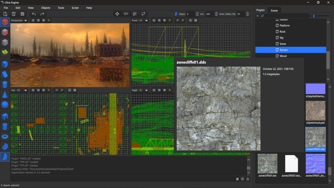
Task: Select the Rock folder in project tree
Action: click(x=282, y=32)
